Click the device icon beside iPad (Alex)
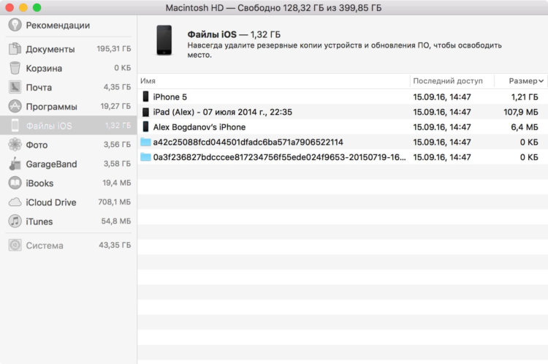The width and height of the screenshot is (548, 364). [145, 112]
